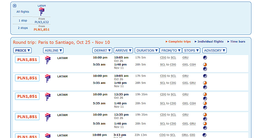
Task: Click the LATAM airline logo in the second result
Action: pyautogui.click(x=48, y=78)
